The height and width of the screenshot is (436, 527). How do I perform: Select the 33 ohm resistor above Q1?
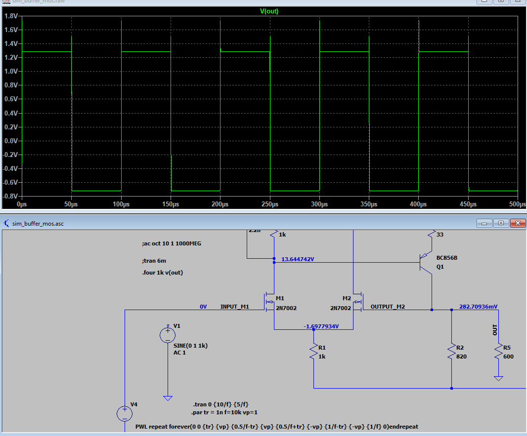coord(432,234)
